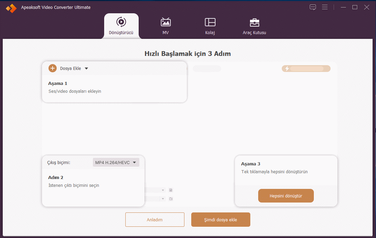Expand the Dosya Ekle dropdown arrow
This screenshot has height=238, width=376.
point(86,69)
